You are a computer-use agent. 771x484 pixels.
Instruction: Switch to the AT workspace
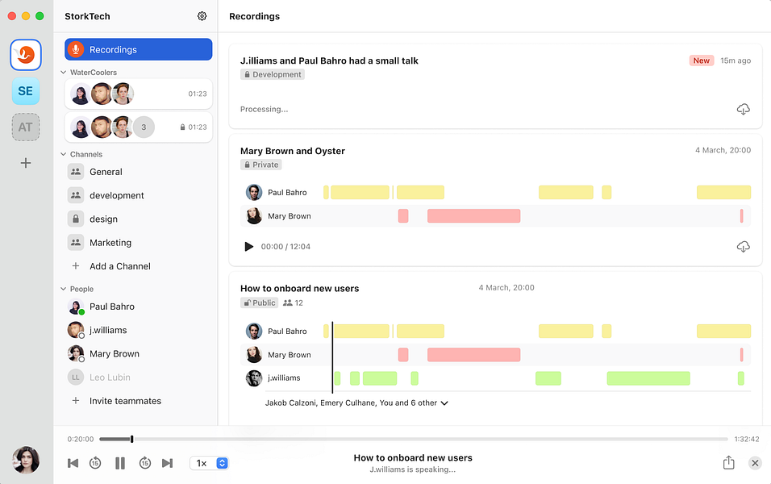tap(26, 127)
